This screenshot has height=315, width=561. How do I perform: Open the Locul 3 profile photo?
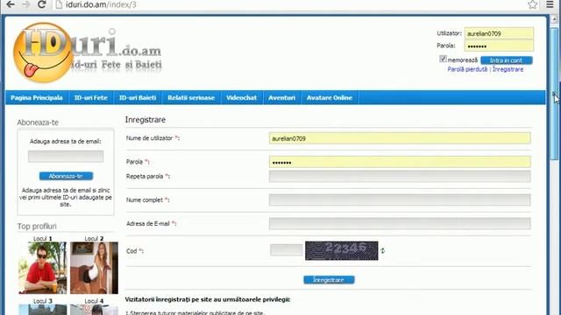point(43,310)
